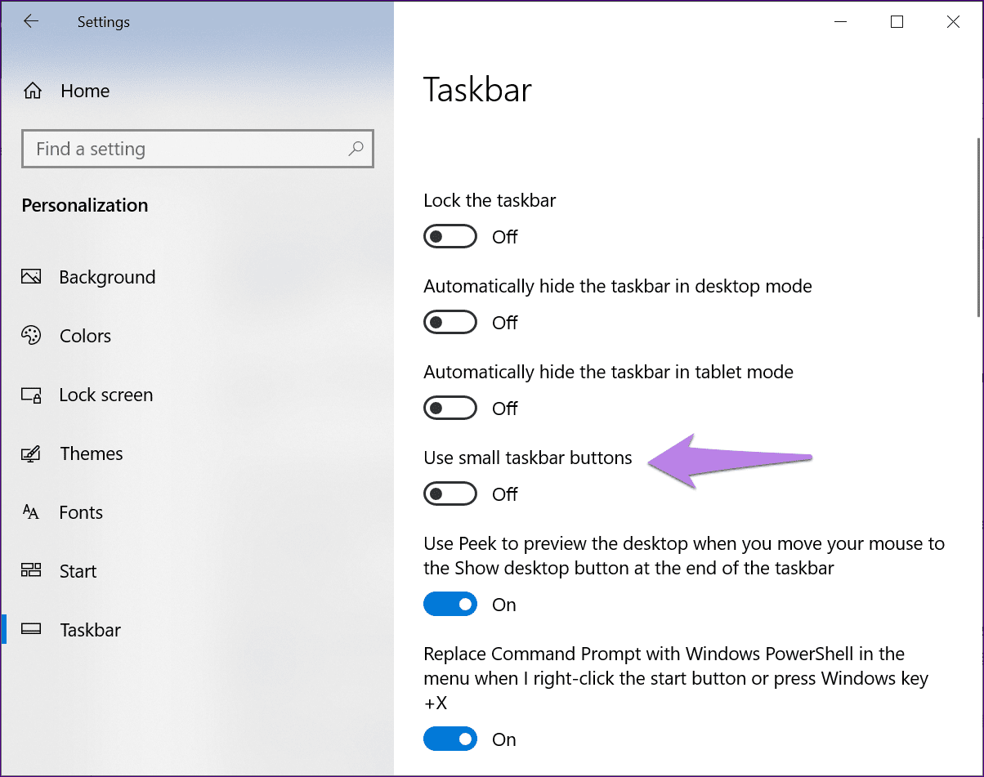Maximize the Settings window

tap(897, 22)
